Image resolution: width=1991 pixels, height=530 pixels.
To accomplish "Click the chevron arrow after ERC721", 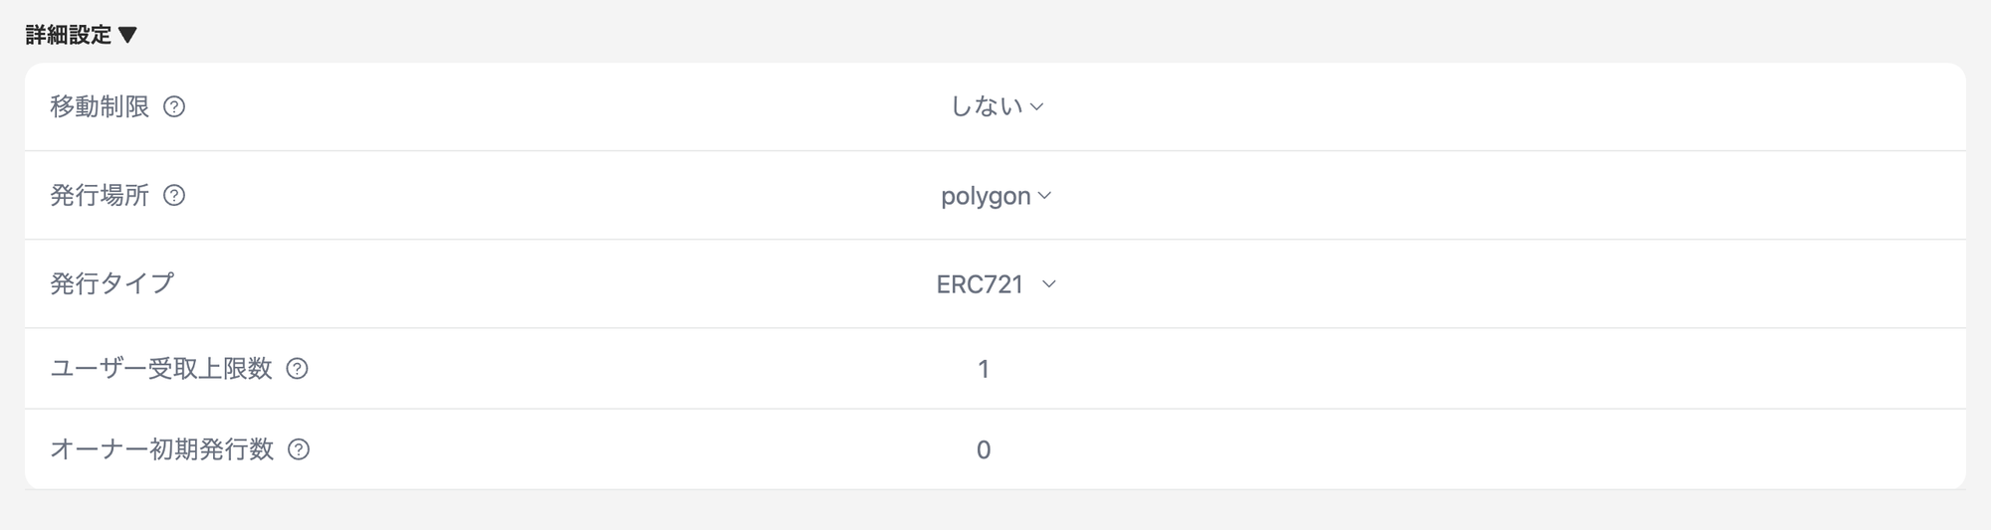I will point(1048,284).
